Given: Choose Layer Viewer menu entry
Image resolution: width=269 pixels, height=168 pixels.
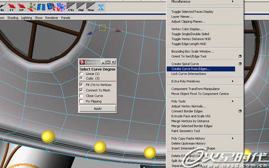Looking at the screenshot, I should pos(182,17).
